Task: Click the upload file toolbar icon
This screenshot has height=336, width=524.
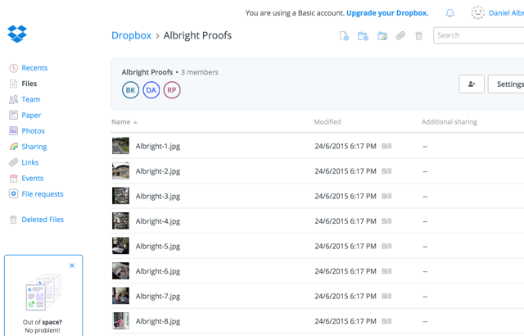Action: 344,36
